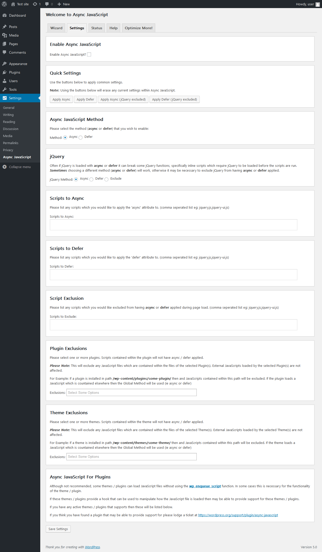Viewport: 322px width, 552px height.
Task: Click the Save Settings button
Action: click(58, 529)
